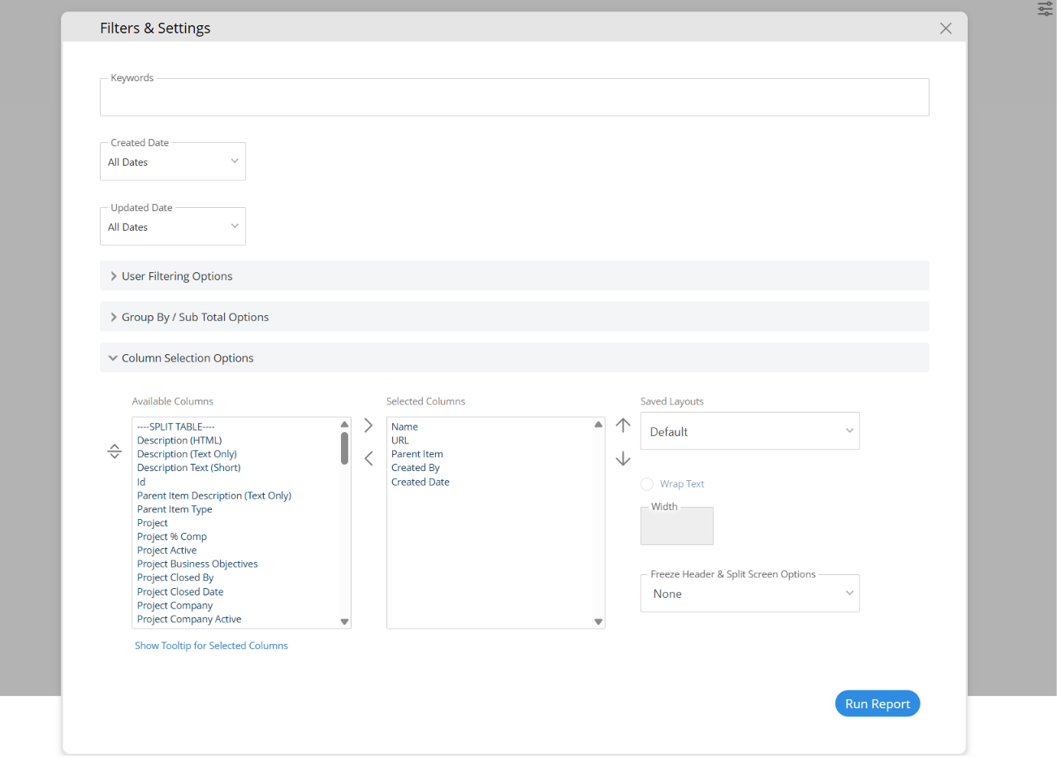Screen dimensions: 1057x757
Task: Select Project Closed Date column
Action: (x=180, y=592)
